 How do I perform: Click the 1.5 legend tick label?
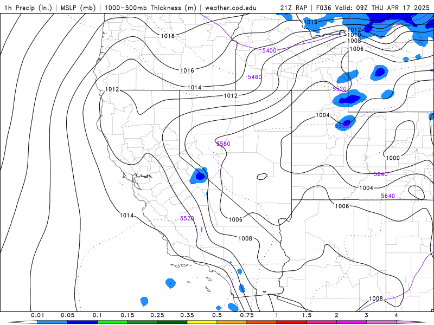coord(307,315)
